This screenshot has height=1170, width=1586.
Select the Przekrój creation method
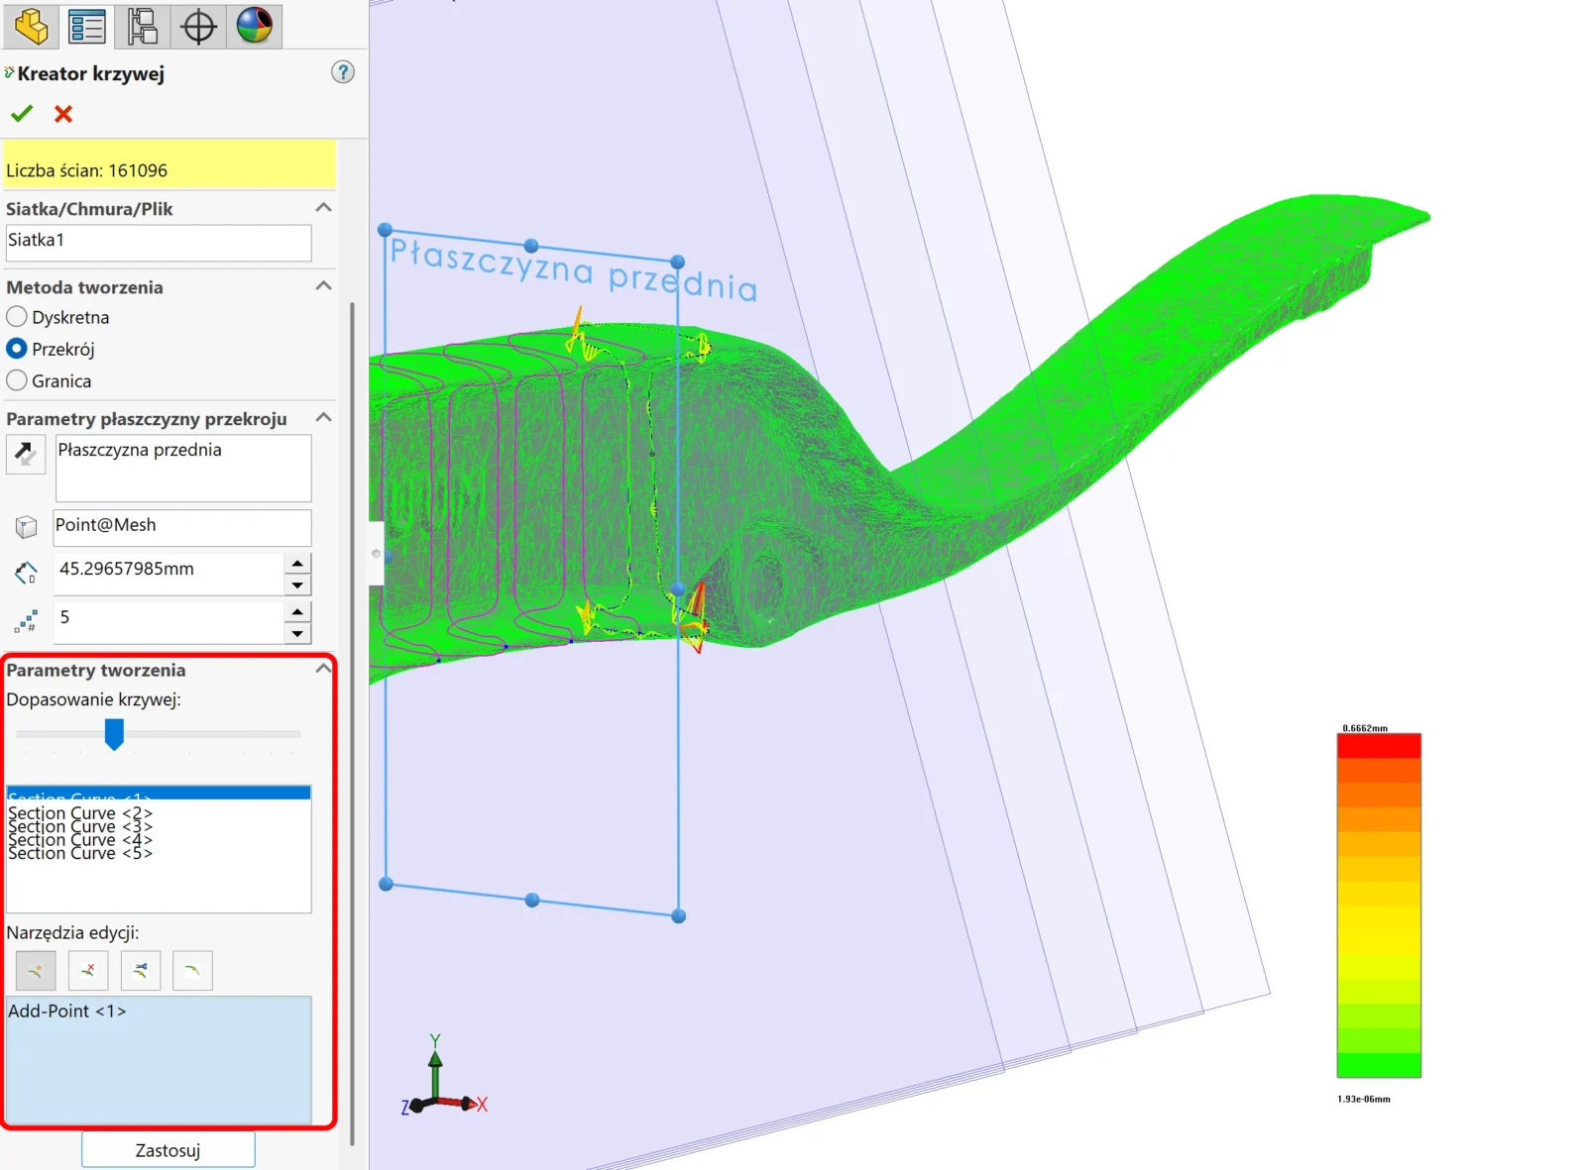(17, 349)
